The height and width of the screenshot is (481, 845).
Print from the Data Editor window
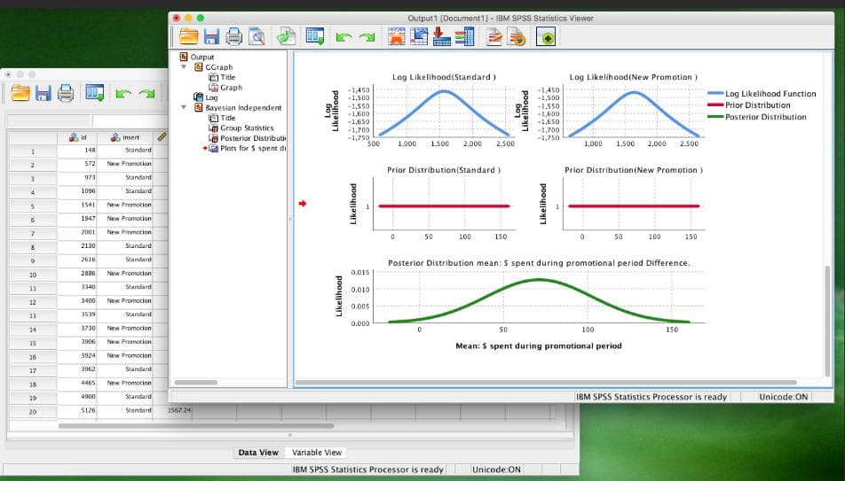pos(66,93)
